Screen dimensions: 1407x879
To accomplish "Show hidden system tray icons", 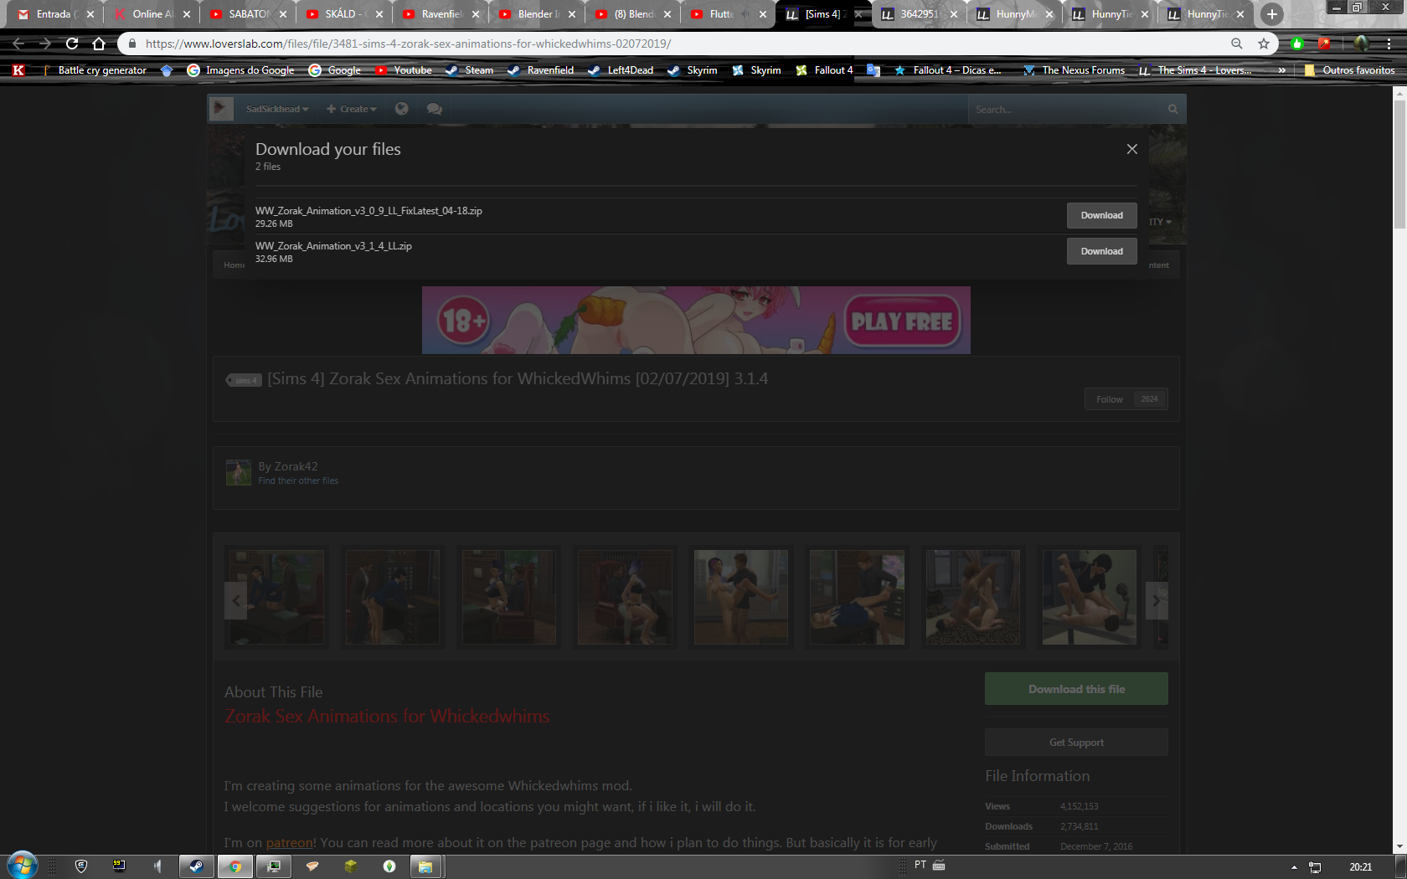I will click(x=1294, y=867).
